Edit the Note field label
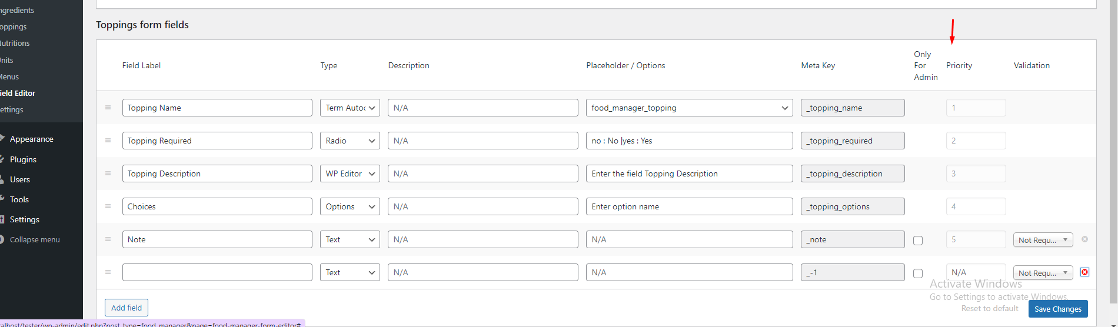The width and height of the screenshot is (1118, 327). [217, 239]
